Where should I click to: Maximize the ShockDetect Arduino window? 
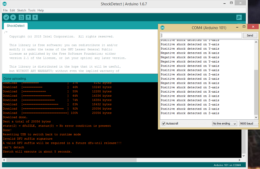[231, 3]
